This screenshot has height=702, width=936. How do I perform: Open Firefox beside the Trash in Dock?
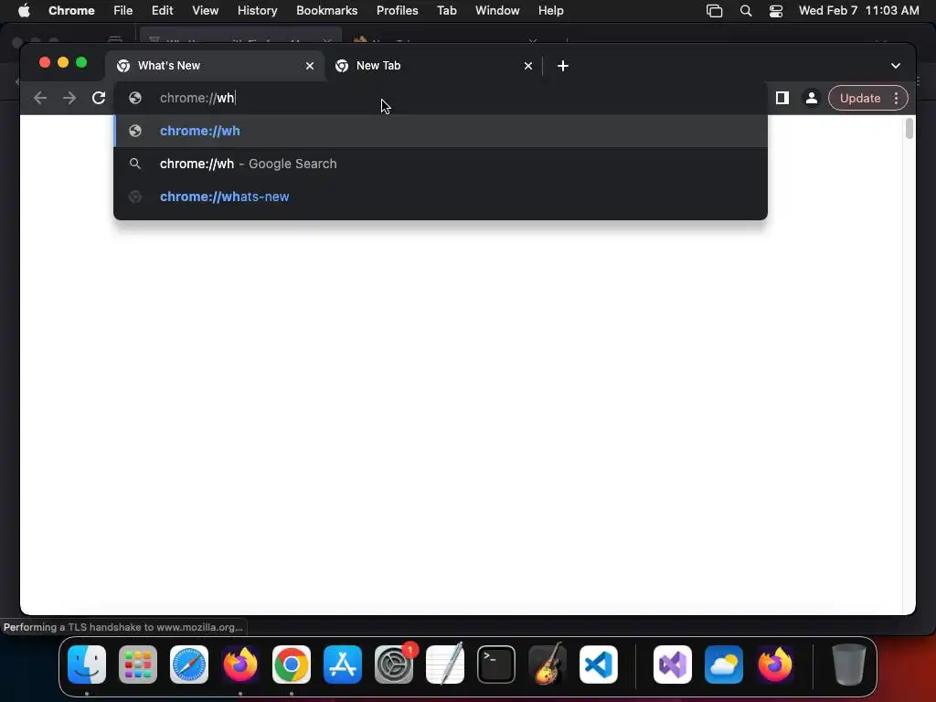pos(775,665)
